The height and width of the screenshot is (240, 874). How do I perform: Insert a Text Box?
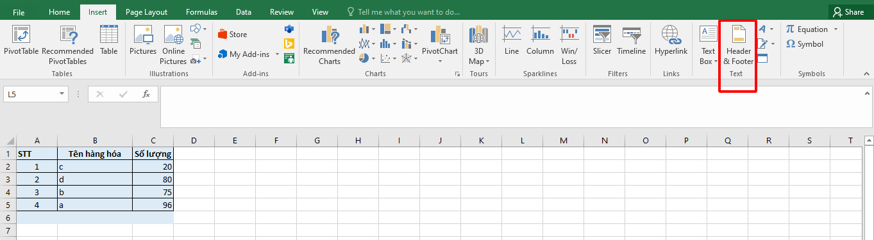tap(708, 45)
